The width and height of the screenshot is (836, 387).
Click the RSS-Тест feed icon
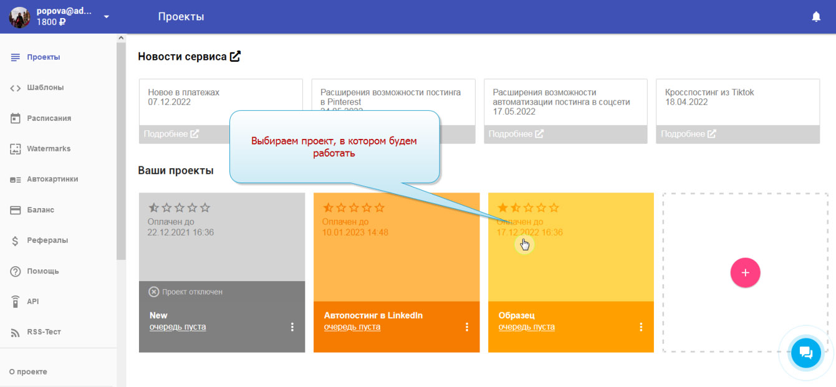16,332
